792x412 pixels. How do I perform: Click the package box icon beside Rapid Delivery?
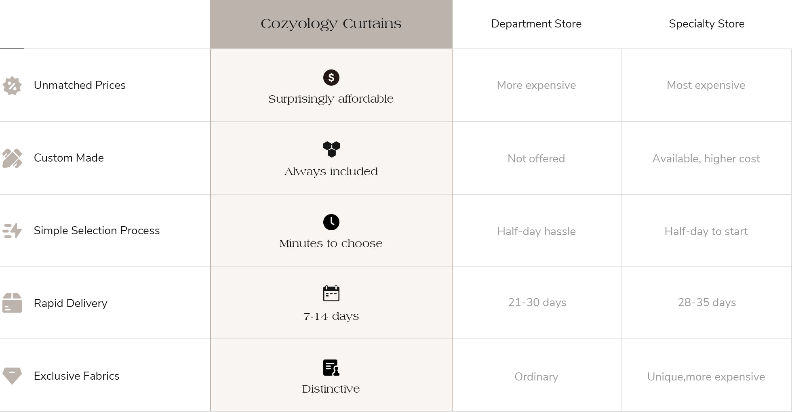click(x=12, y=303)
